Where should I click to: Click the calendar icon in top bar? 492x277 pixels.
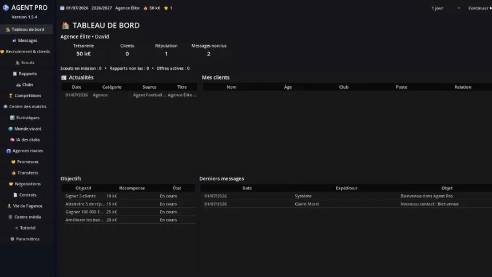(62, 8)
